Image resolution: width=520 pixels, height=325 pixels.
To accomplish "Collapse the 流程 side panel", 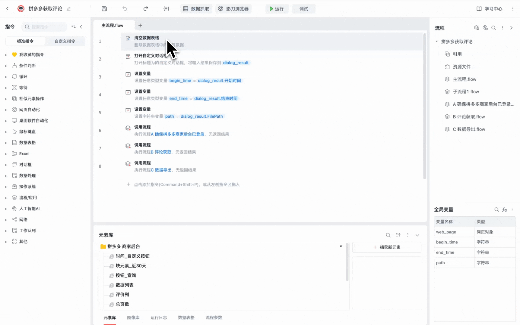I will (x=512, y=28).
